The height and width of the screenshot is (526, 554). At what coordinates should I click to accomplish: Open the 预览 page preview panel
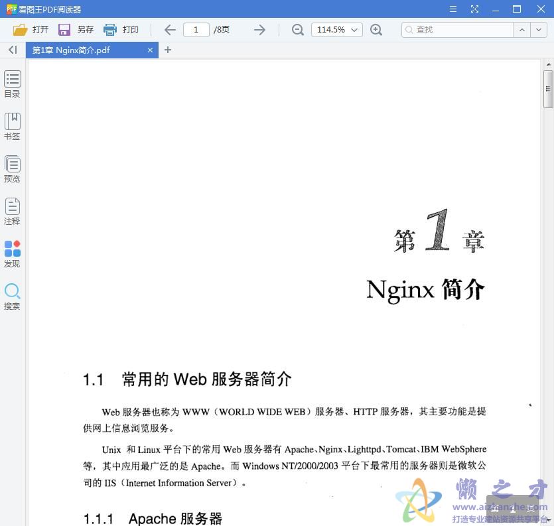(12, 168)
